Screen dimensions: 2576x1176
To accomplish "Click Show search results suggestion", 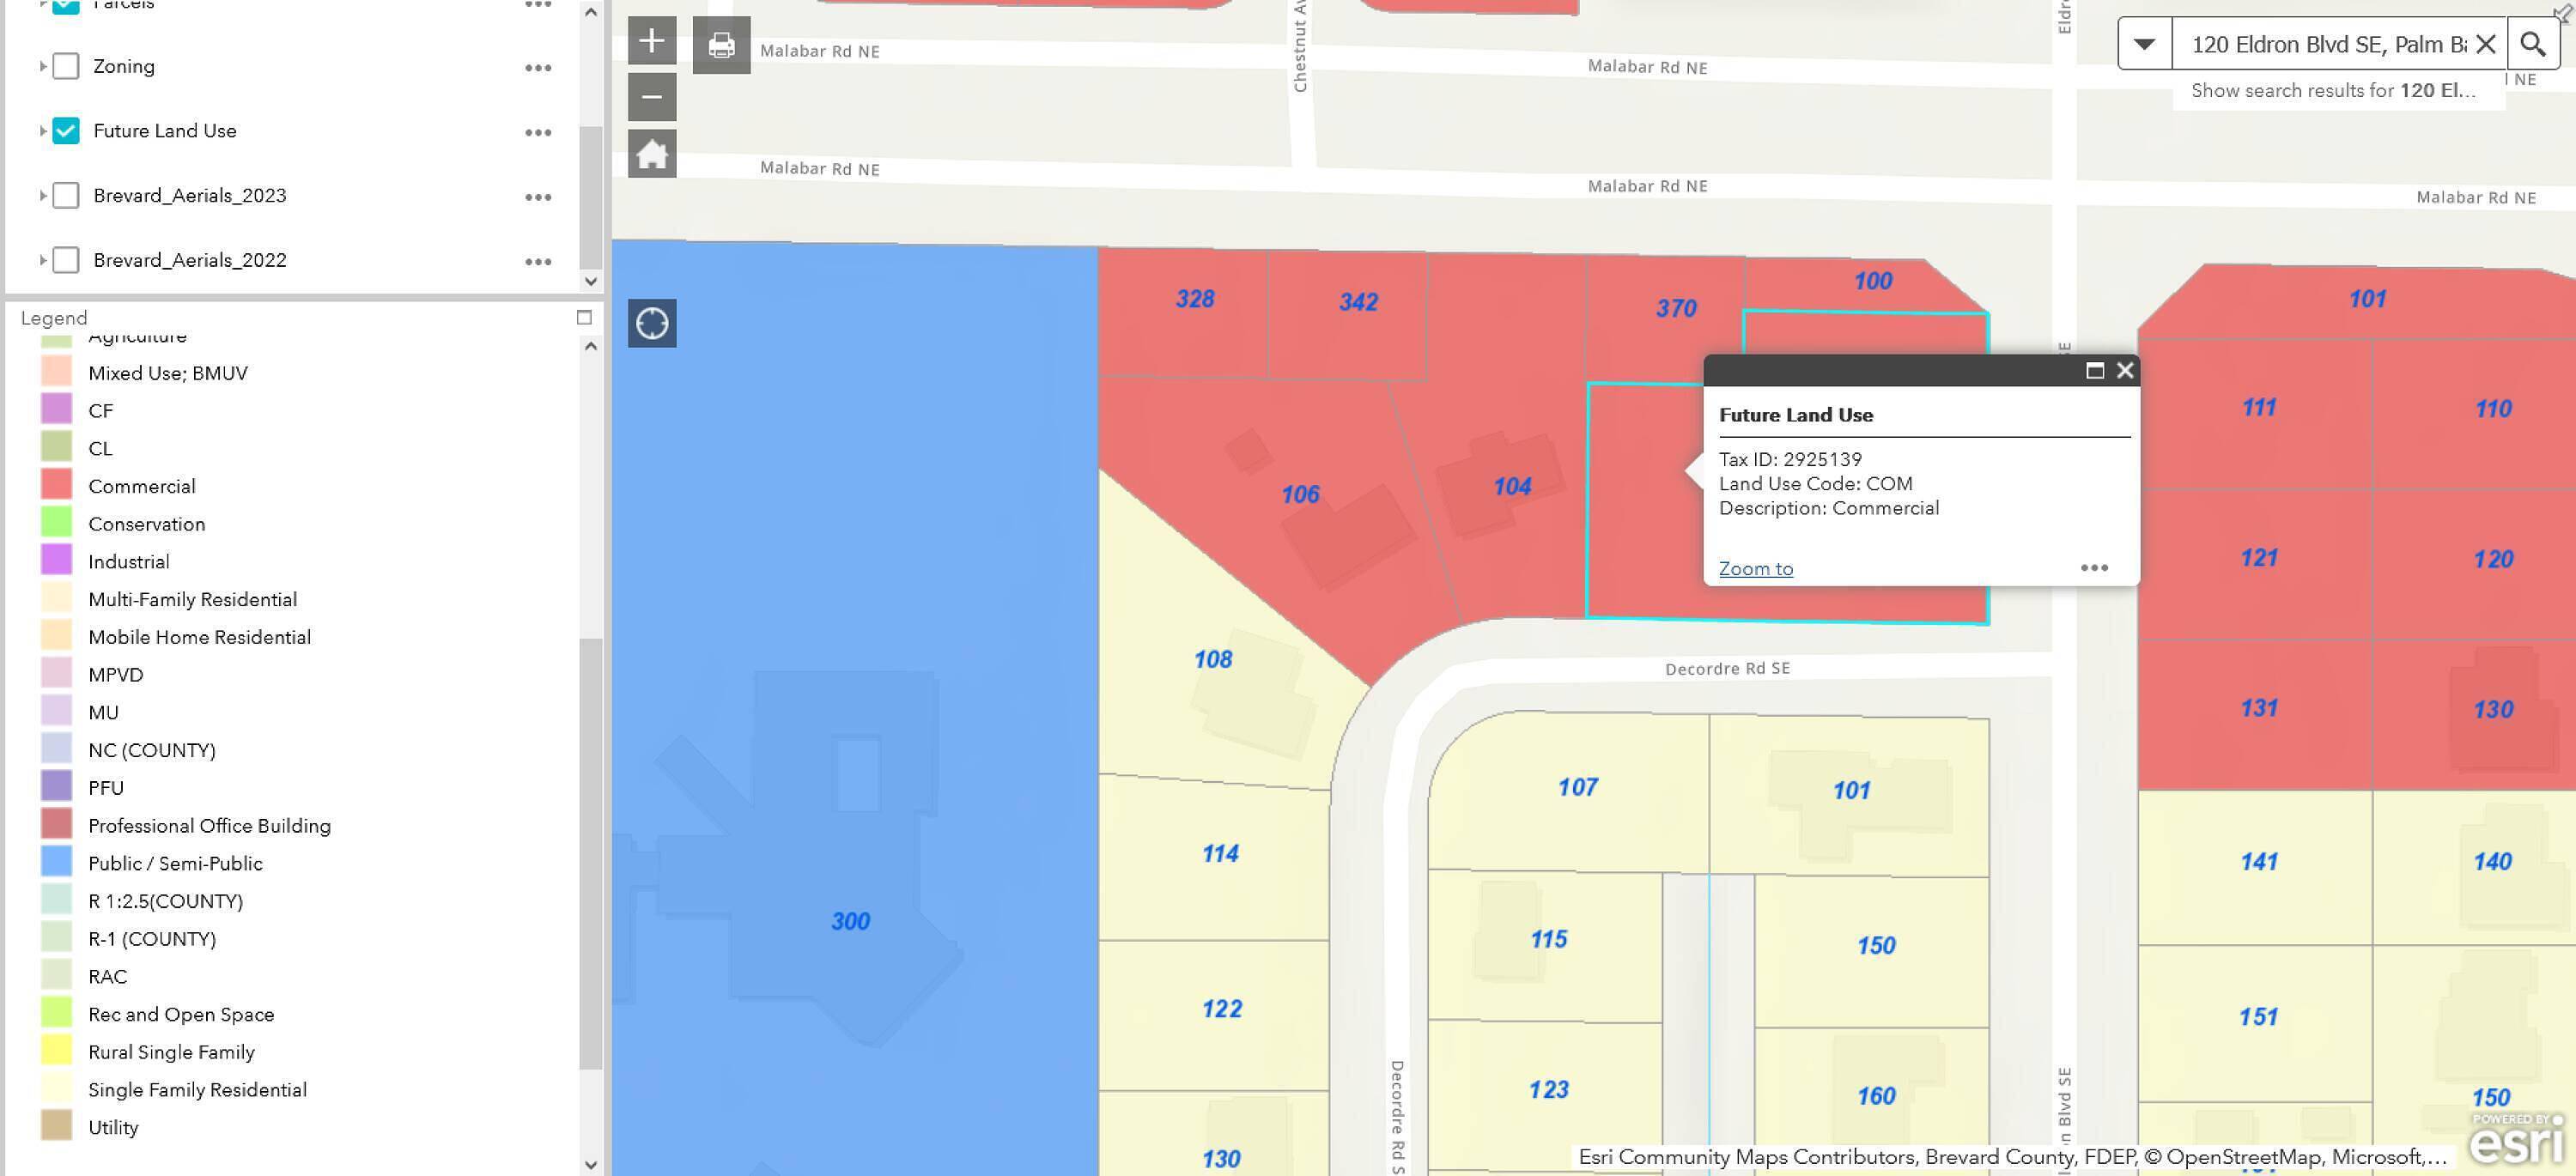I will click(x=2332, y=91).
